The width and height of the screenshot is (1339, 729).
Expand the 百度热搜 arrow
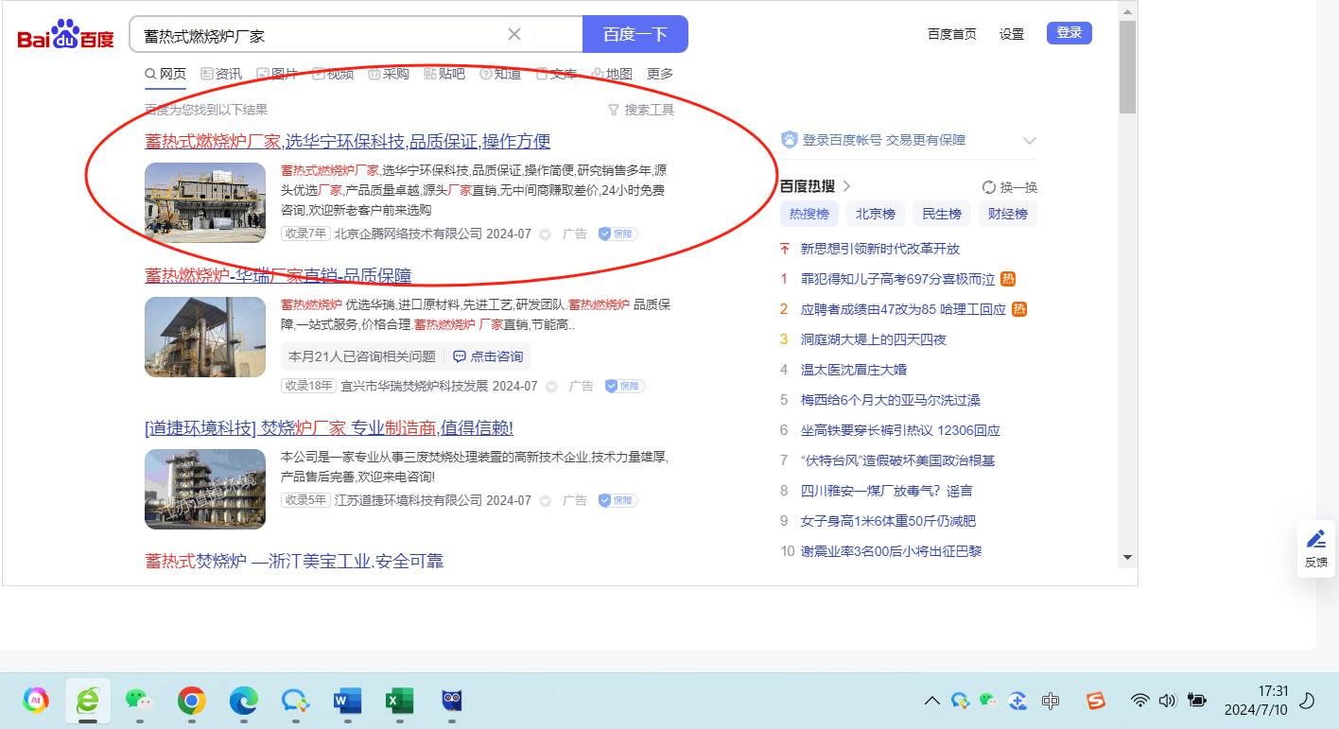pyautogui.click(x=847, y=186)
